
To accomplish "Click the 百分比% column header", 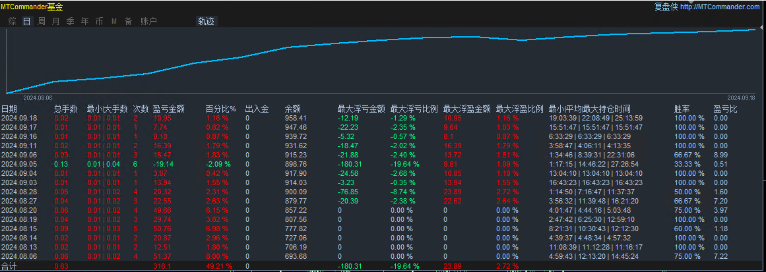I will click(221, 109).
